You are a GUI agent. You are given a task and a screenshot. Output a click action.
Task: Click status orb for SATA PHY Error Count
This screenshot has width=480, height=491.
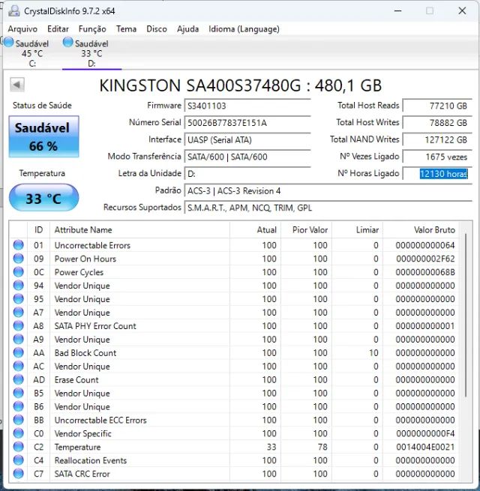click(19, 325)
